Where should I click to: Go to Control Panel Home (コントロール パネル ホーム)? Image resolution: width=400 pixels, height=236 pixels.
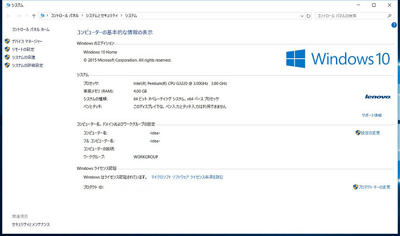coord(31,29)
